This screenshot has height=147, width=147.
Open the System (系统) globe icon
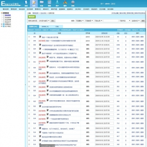(26, 3)
